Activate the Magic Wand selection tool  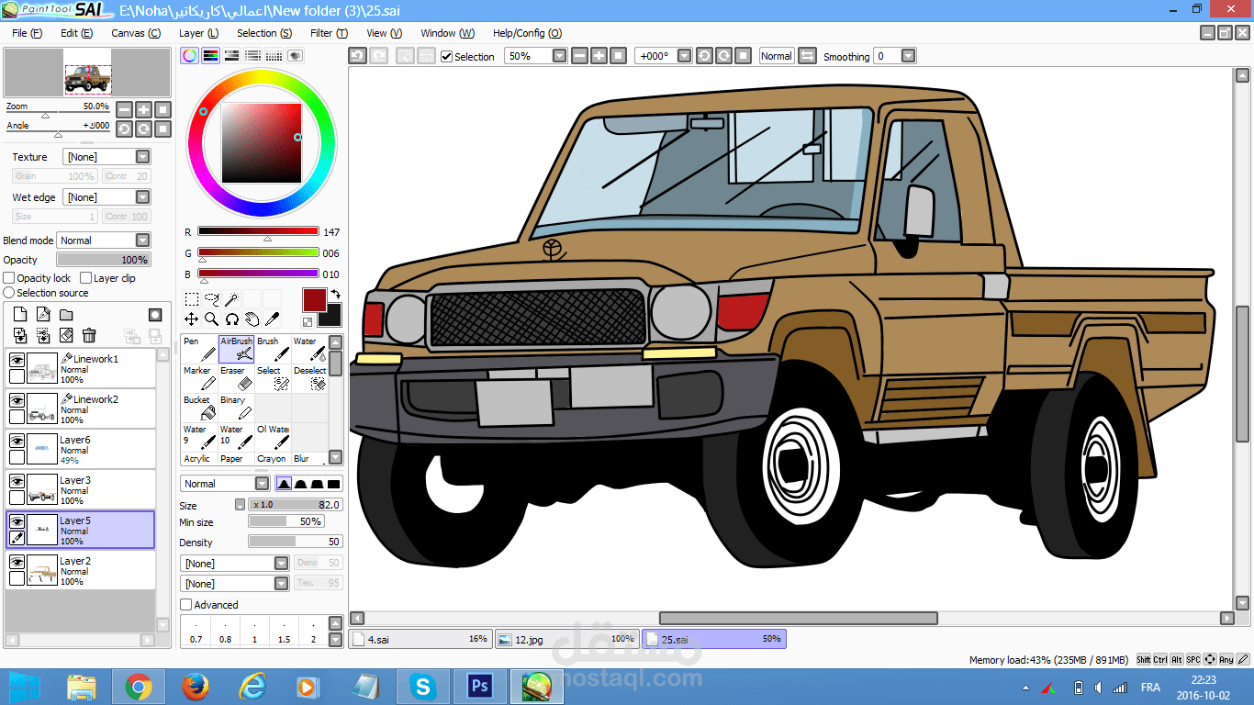[232, 298]
